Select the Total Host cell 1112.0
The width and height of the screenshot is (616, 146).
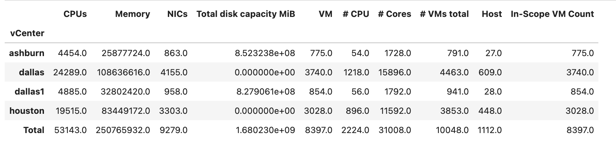point(489,130)
